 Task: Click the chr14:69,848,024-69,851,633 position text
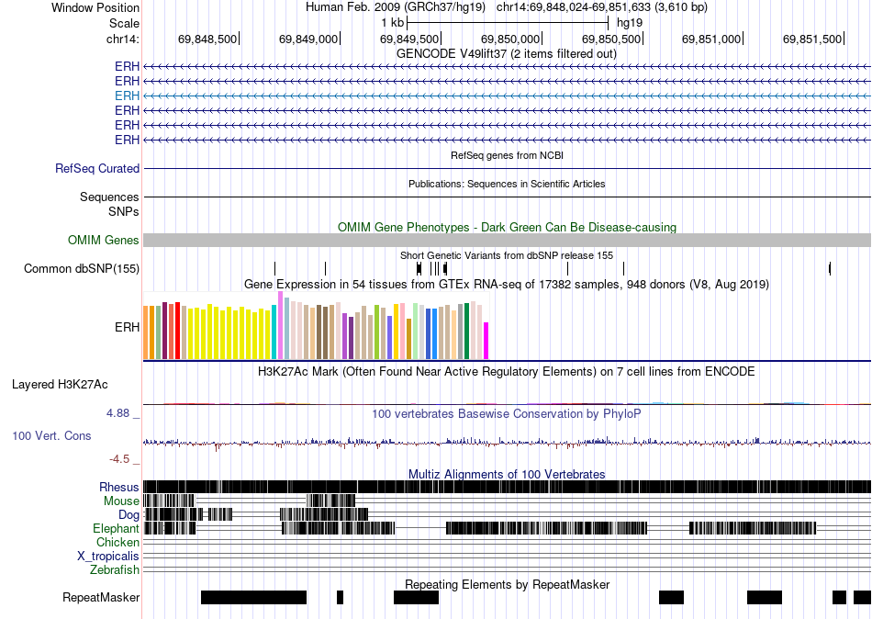point(602,7)
